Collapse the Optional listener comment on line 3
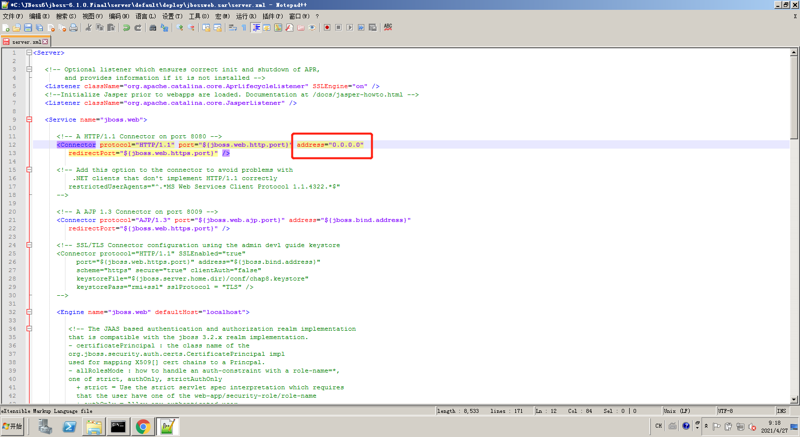Image resolution: width=800 pixels, height=437 pixels. (x=29, y=69)
